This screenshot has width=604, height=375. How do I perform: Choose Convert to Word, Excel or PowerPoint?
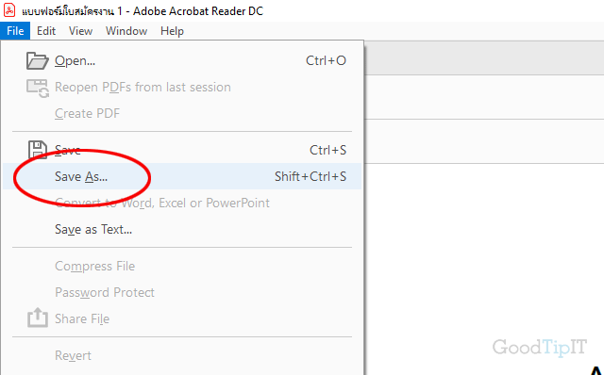(x=182, y=203)
